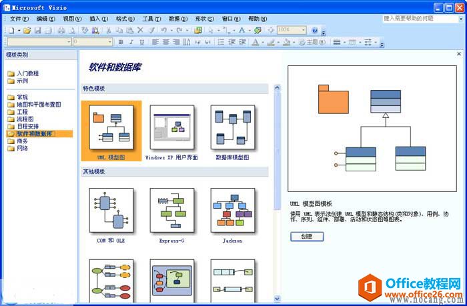
Task: Open the font name combo box
Action: tap(39, 42)
